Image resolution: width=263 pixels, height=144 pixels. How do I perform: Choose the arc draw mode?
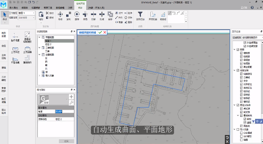point(178,13)
